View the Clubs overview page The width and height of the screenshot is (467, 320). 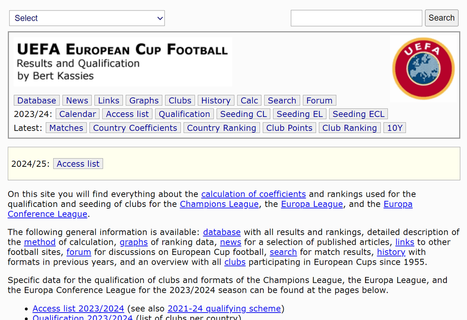180,100
